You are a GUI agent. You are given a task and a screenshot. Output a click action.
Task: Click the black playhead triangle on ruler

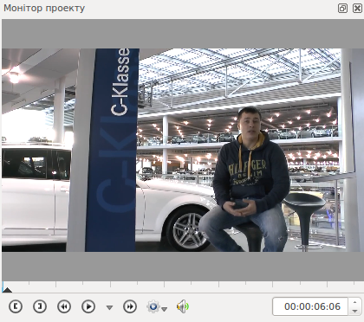tap(7, 290)
